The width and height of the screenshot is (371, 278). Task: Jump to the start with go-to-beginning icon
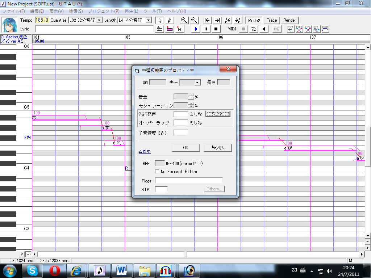pos(207,20)
